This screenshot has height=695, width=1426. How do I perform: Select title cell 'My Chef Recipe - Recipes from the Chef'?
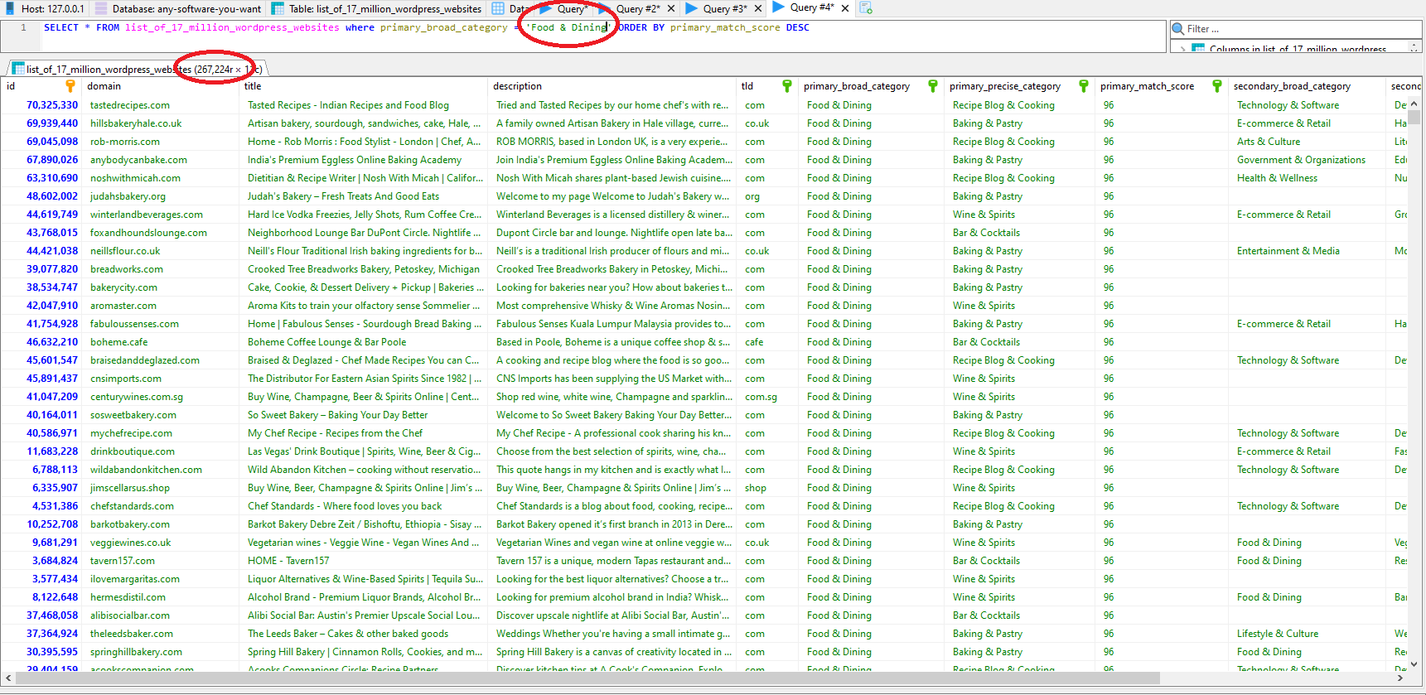coord(364,433)
